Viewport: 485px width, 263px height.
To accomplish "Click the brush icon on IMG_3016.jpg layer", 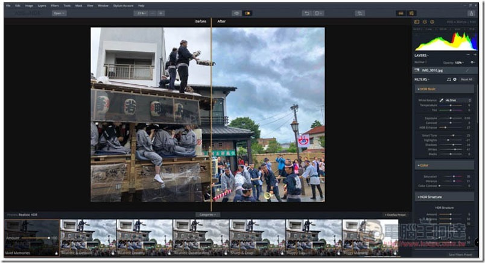I will (x=468, y=70).
